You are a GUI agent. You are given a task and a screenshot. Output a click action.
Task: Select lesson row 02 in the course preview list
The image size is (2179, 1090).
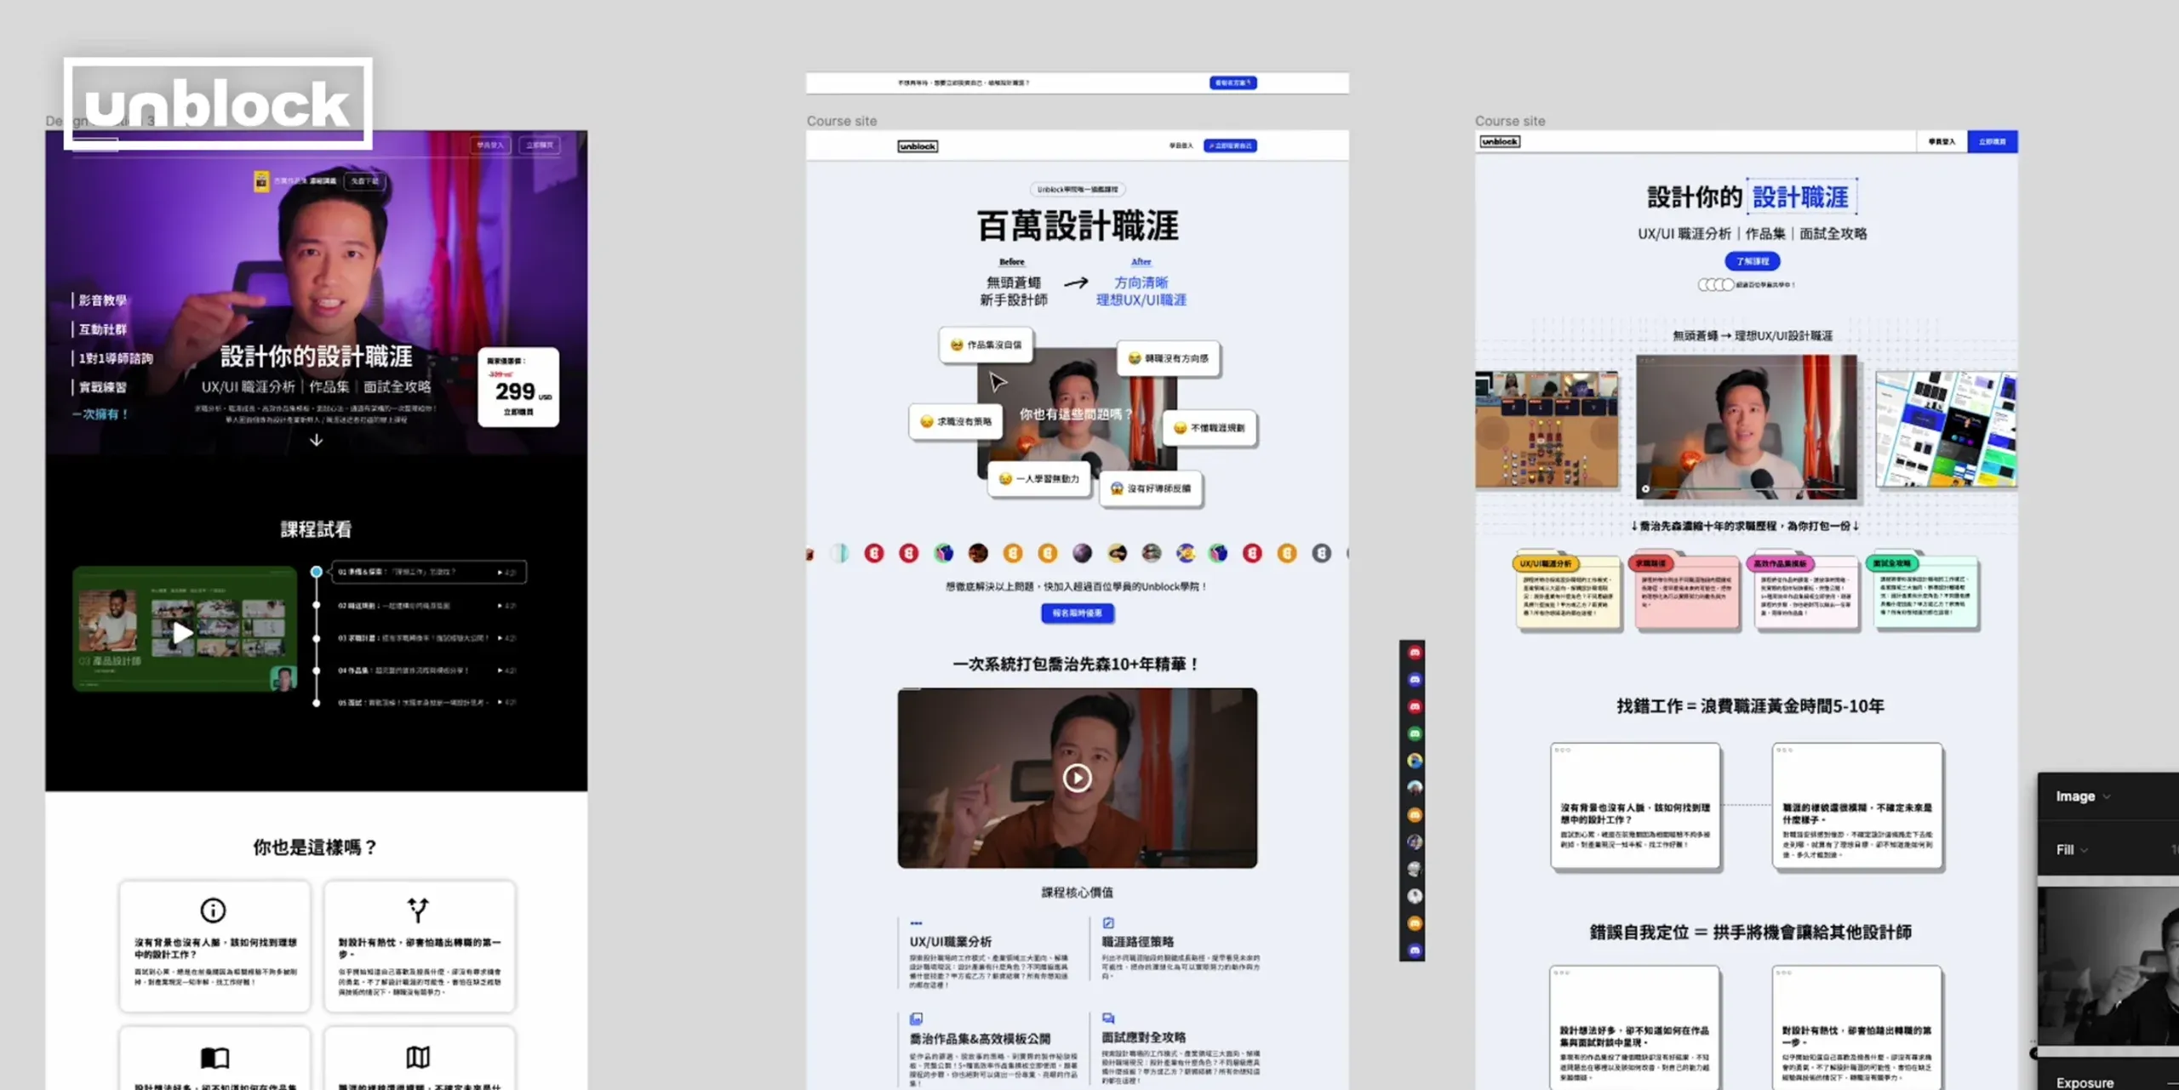[428, 606]
